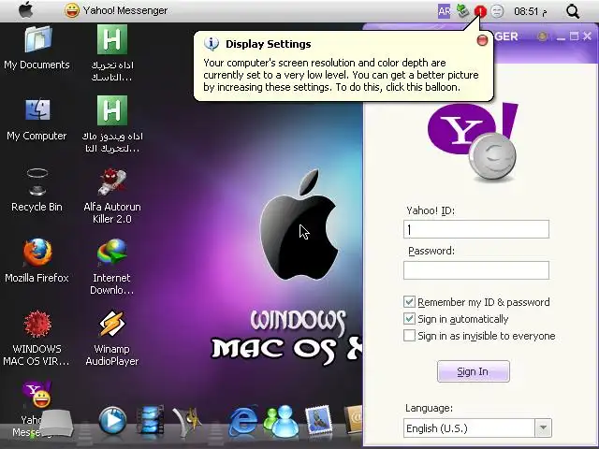The width and height of the screenshot is (599, 449).
Task: Click the Apple logo in the menu bar
Action: [x=26, y=10]
